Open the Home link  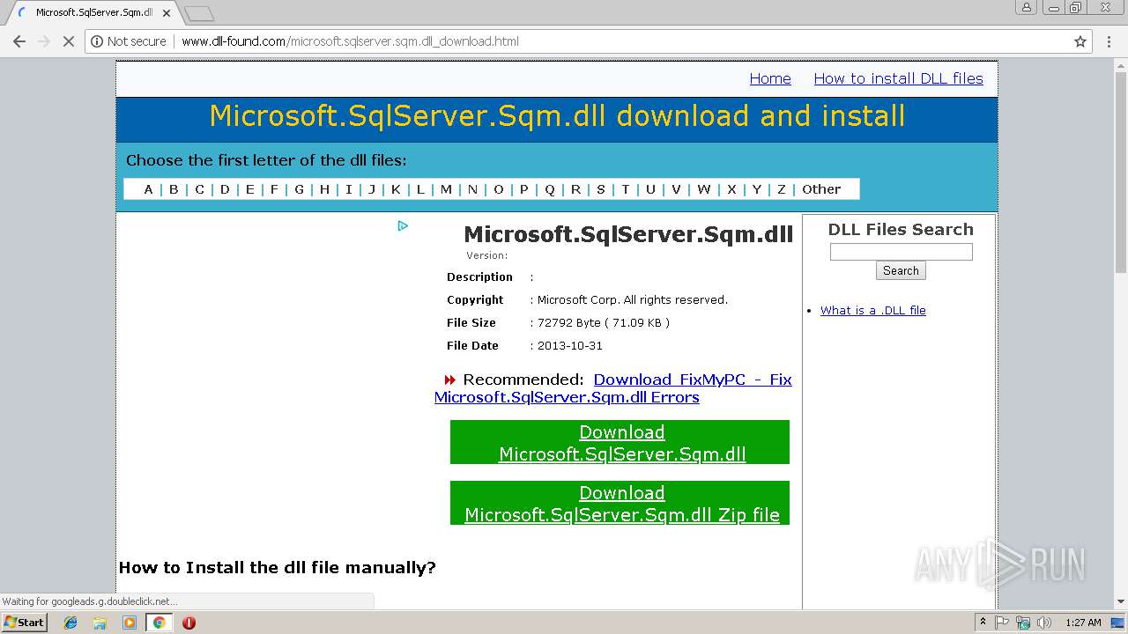(x=770, y=78)
